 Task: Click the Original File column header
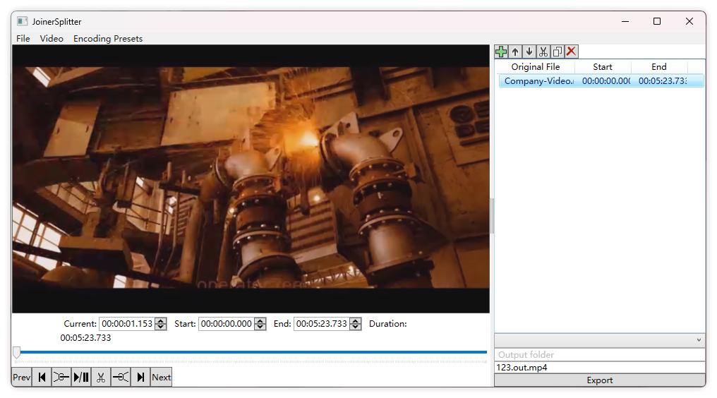pyautogui.click(x=535, y=67)
